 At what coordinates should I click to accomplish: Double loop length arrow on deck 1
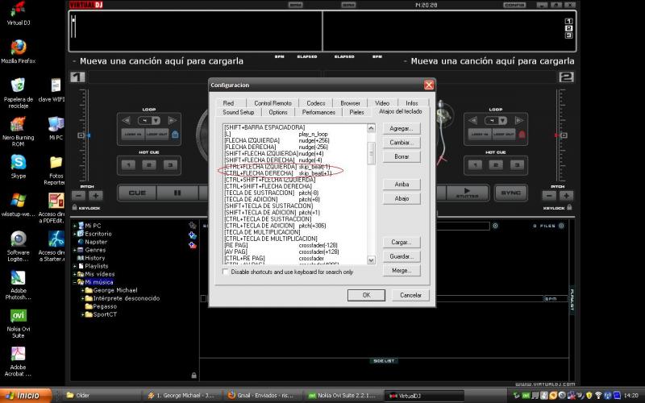point(173,120)
